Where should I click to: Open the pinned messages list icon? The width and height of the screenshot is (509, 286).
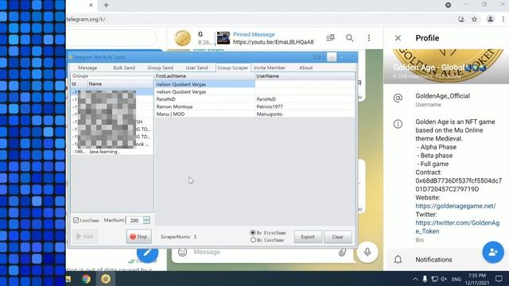[x=331, y=38]
